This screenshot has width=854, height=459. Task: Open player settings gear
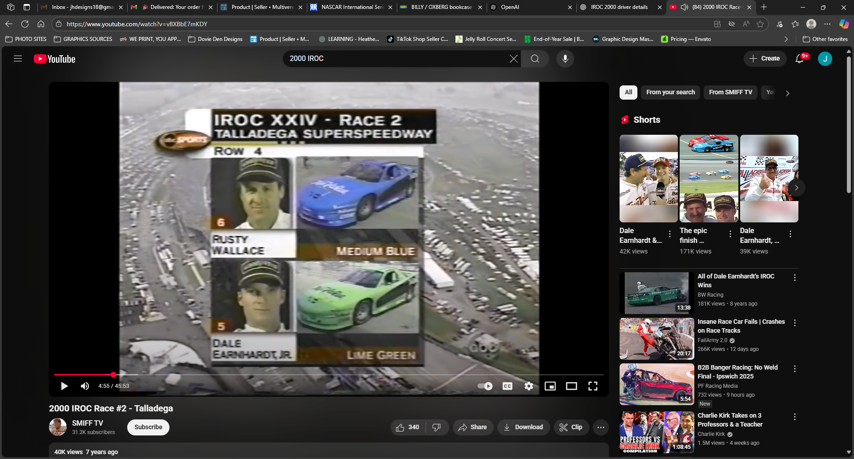pyautogui.click(x=528, y=386)
